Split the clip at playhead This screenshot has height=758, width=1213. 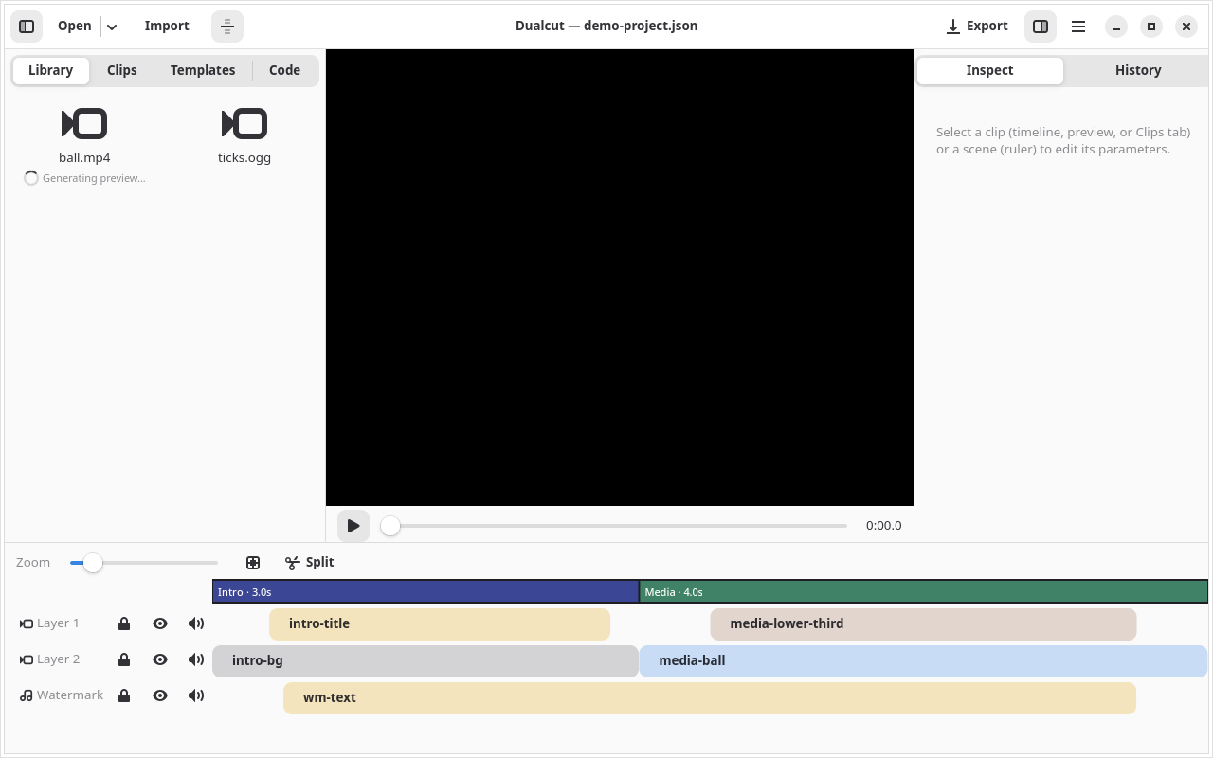(x=310, y=563)
